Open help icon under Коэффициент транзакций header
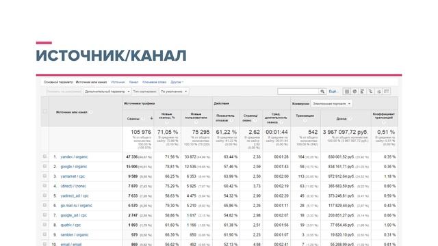 [383, 122]
